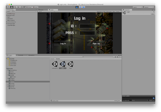Select UserAuth in Hierarchy
The image size is (161, 112).
tap(10, 18)
